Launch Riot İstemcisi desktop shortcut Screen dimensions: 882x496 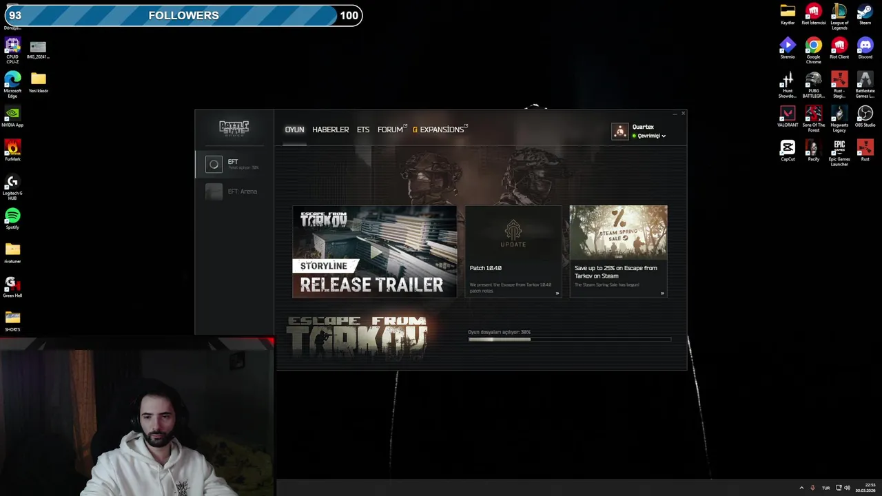(813, 14)
